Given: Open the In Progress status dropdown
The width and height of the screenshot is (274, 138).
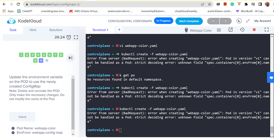Looking at the screenshot, I should pyautogui.click(x=163, y=21).
